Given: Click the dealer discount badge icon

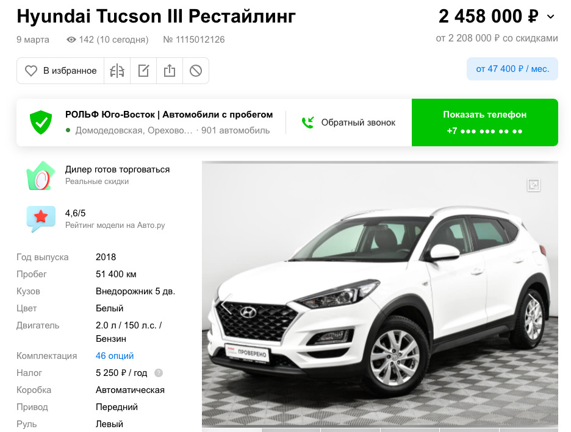Looking at the screenshot, I should [41, 175].
